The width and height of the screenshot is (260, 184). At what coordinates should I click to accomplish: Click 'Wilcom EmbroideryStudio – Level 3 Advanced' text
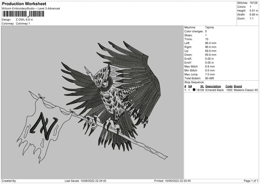[x=31, y=9]
